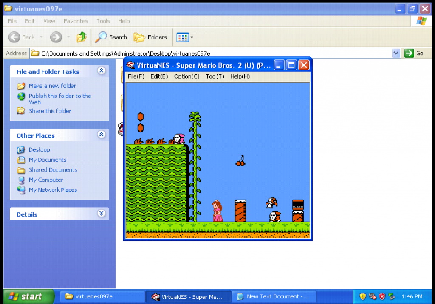Expand the address bar dropdown
435x304 pixels.
(396, 53)
